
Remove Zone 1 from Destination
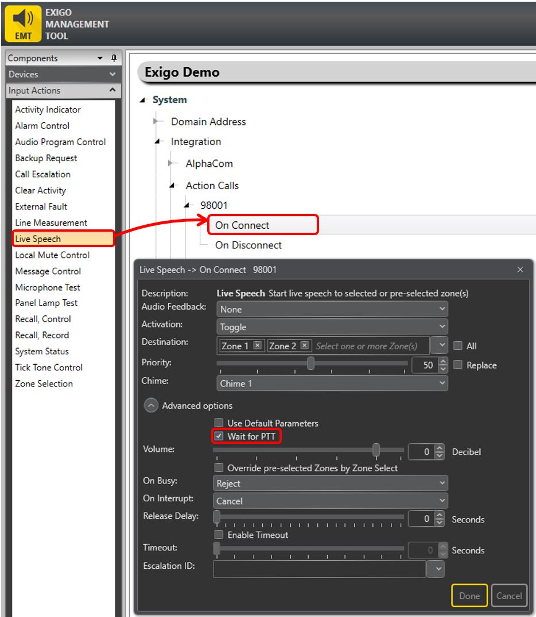[257, 345]
